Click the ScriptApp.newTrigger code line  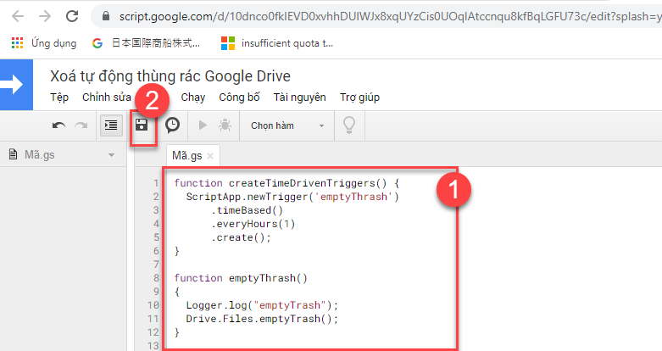point(292,197)
